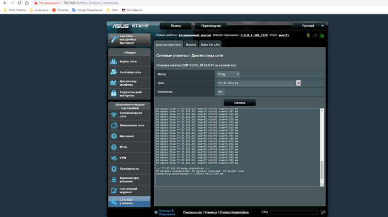Open the Network Map (Карта сети) icon
388x217 pixels.
(x=113, y=62)
